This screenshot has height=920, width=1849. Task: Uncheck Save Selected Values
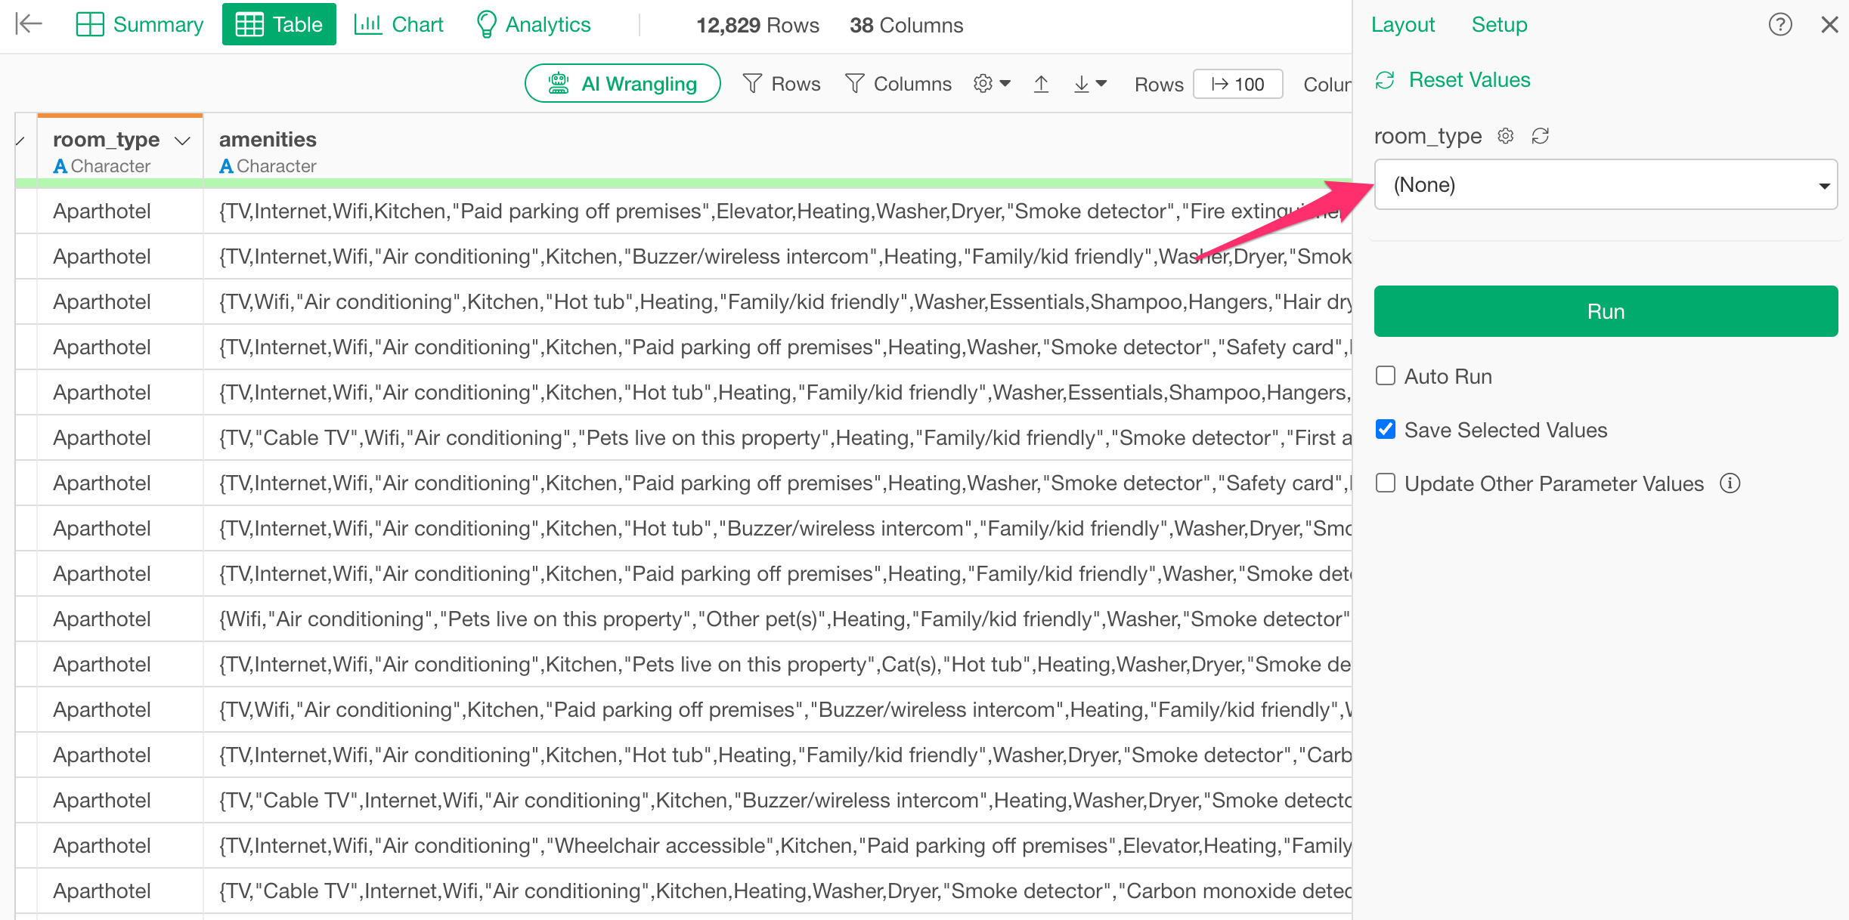(1386, 430)
